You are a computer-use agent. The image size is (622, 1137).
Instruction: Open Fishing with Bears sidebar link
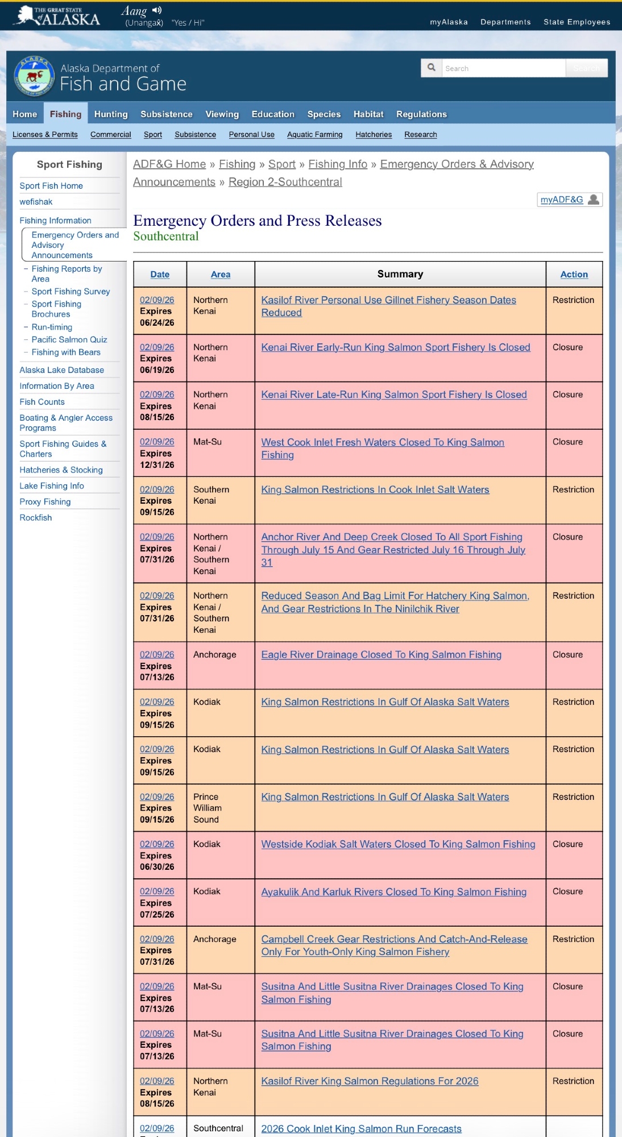pyautogui.click(x=66, y=352)
